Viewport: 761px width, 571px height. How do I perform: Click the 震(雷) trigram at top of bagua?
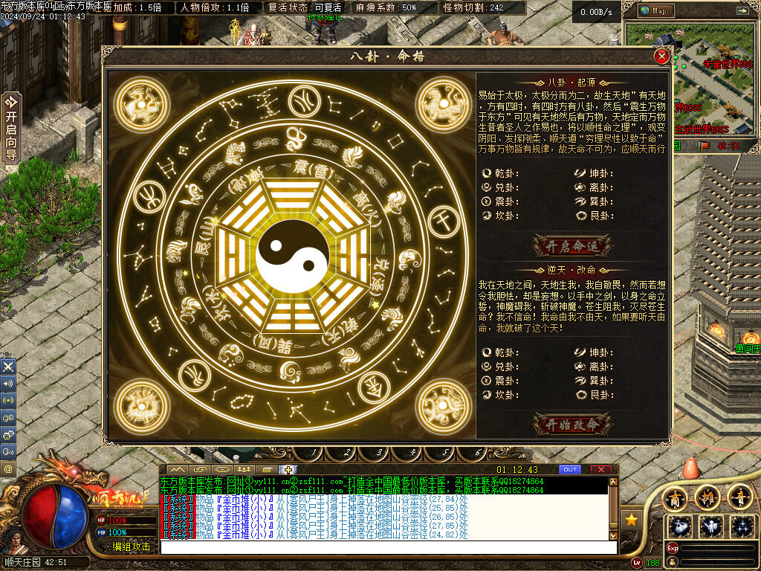pos(314,169)
